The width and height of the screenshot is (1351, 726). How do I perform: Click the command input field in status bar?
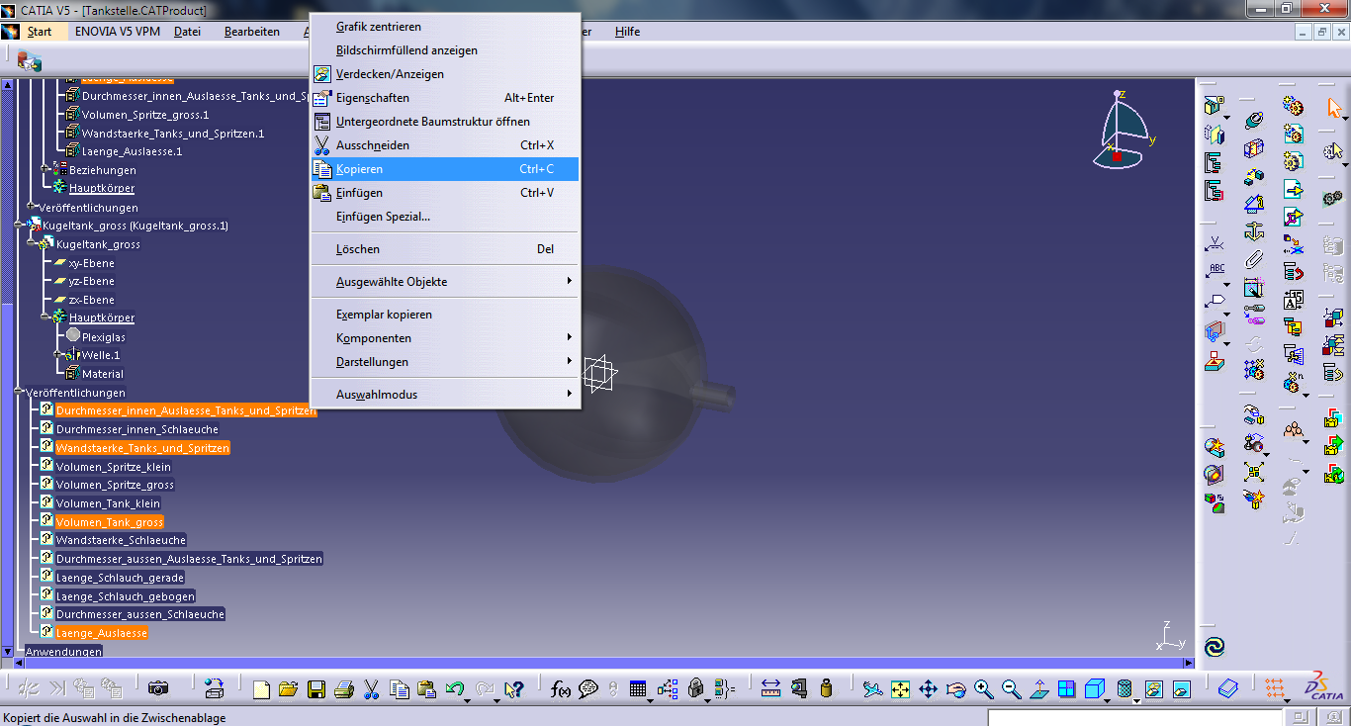tap(1133, 717)
